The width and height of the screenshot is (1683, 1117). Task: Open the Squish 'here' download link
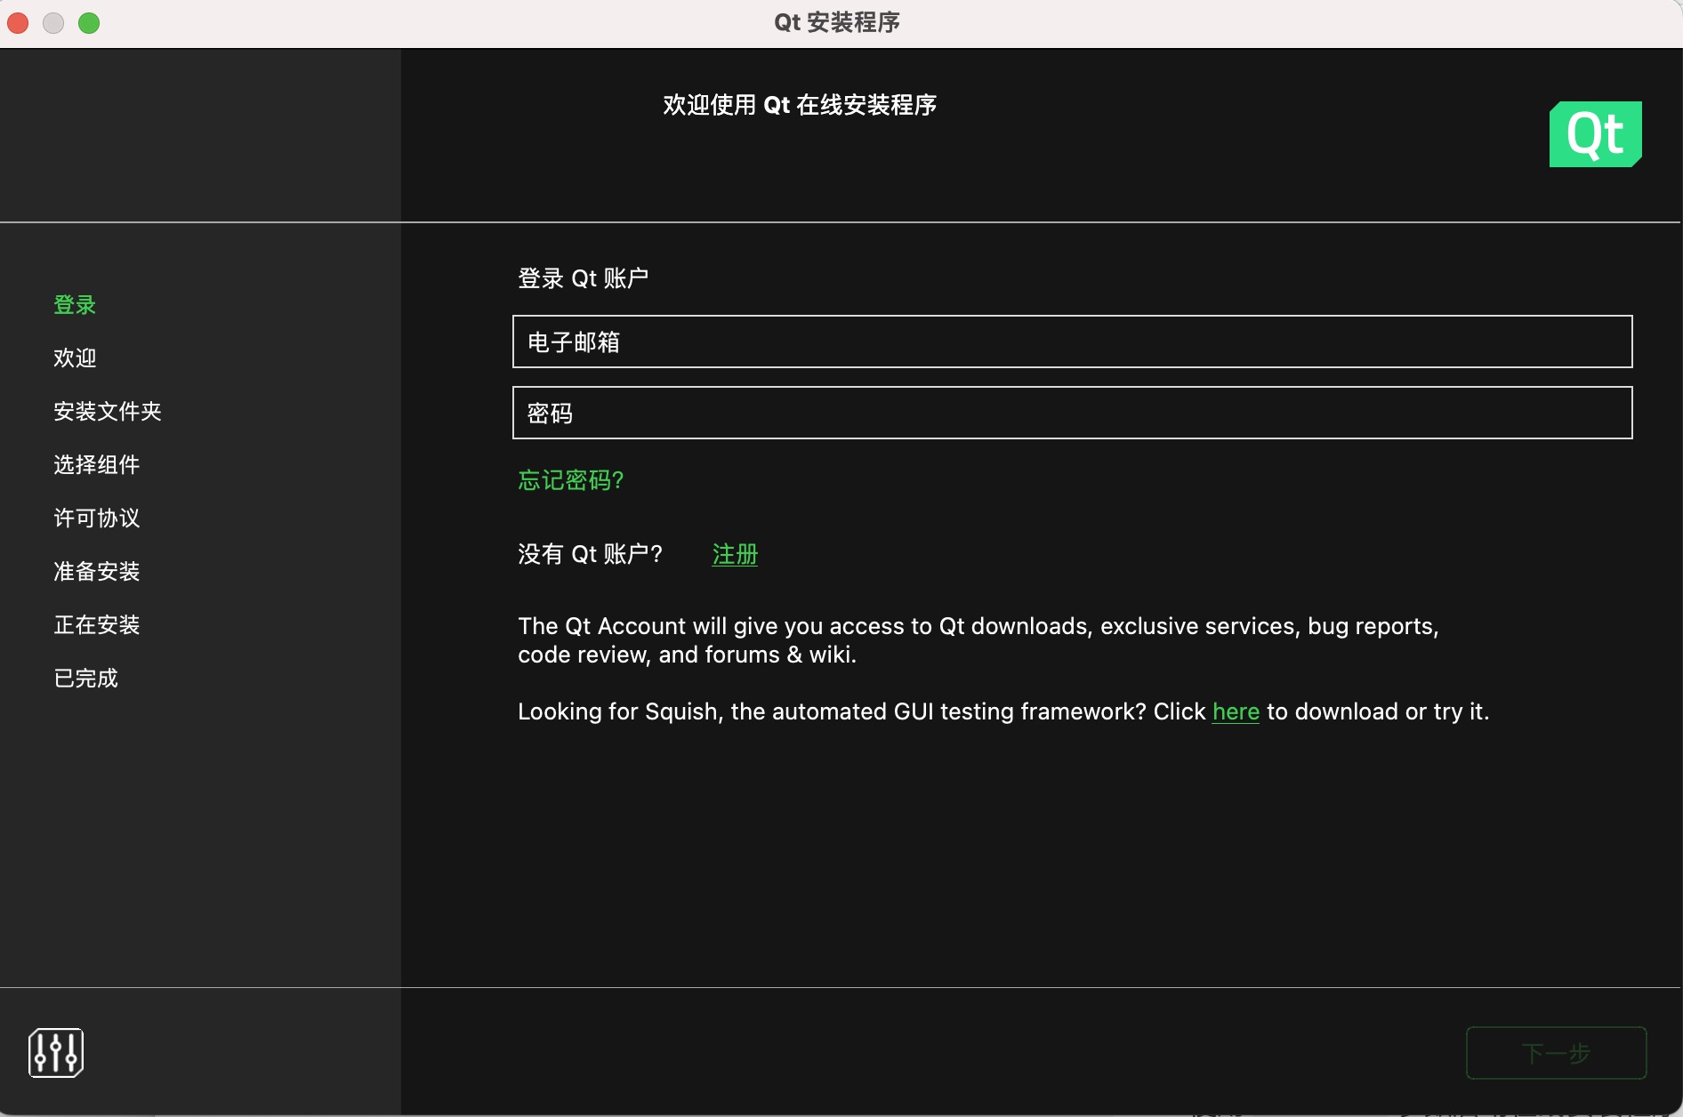pyautogui.click(x=1236, y=711)
